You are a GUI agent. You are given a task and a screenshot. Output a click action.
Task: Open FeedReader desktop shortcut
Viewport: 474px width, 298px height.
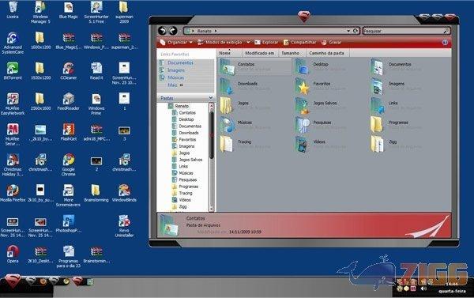pos(68,102)
